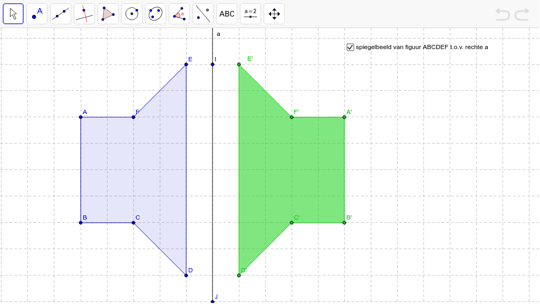This screenshot has height=304, width=540.
Task: Click point B of blue polygon
Action: pyautogui.click(x=81, y=223)
